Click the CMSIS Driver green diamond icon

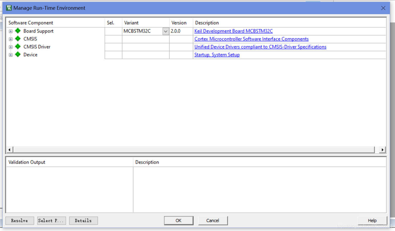click(18, 46)
